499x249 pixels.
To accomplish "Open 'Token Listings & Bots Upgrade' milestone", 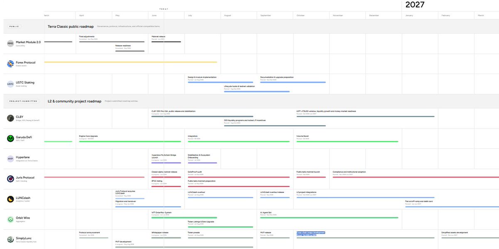I will 201,222.
